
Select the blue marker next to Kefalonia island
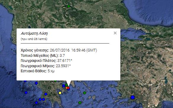(36, 83)
